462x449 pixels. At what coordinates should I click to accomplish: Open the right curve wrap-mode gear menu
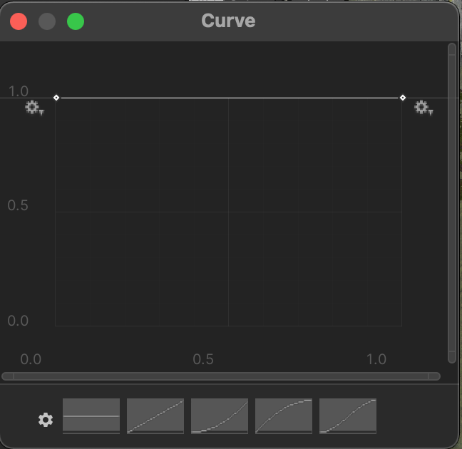pos(423,108)
